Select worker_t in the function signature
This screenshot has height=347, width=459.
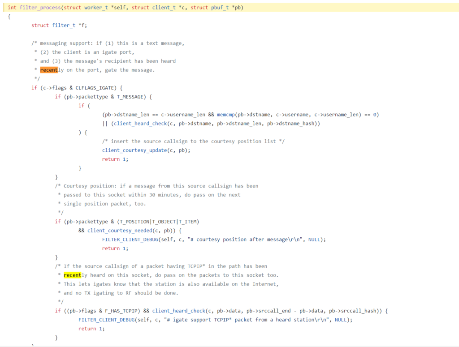pyautogui.click(x=96, y=8)
